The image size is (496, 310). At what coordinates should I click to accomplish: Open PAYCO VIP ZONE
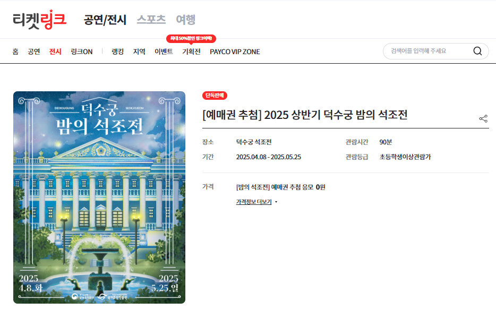tap(235, 51)
